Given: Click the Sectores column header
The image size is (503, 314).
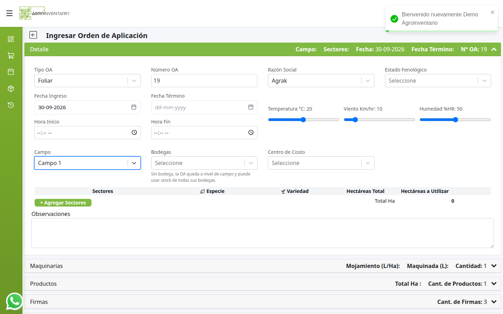Looking at the screenshot, I should [103, 191].
